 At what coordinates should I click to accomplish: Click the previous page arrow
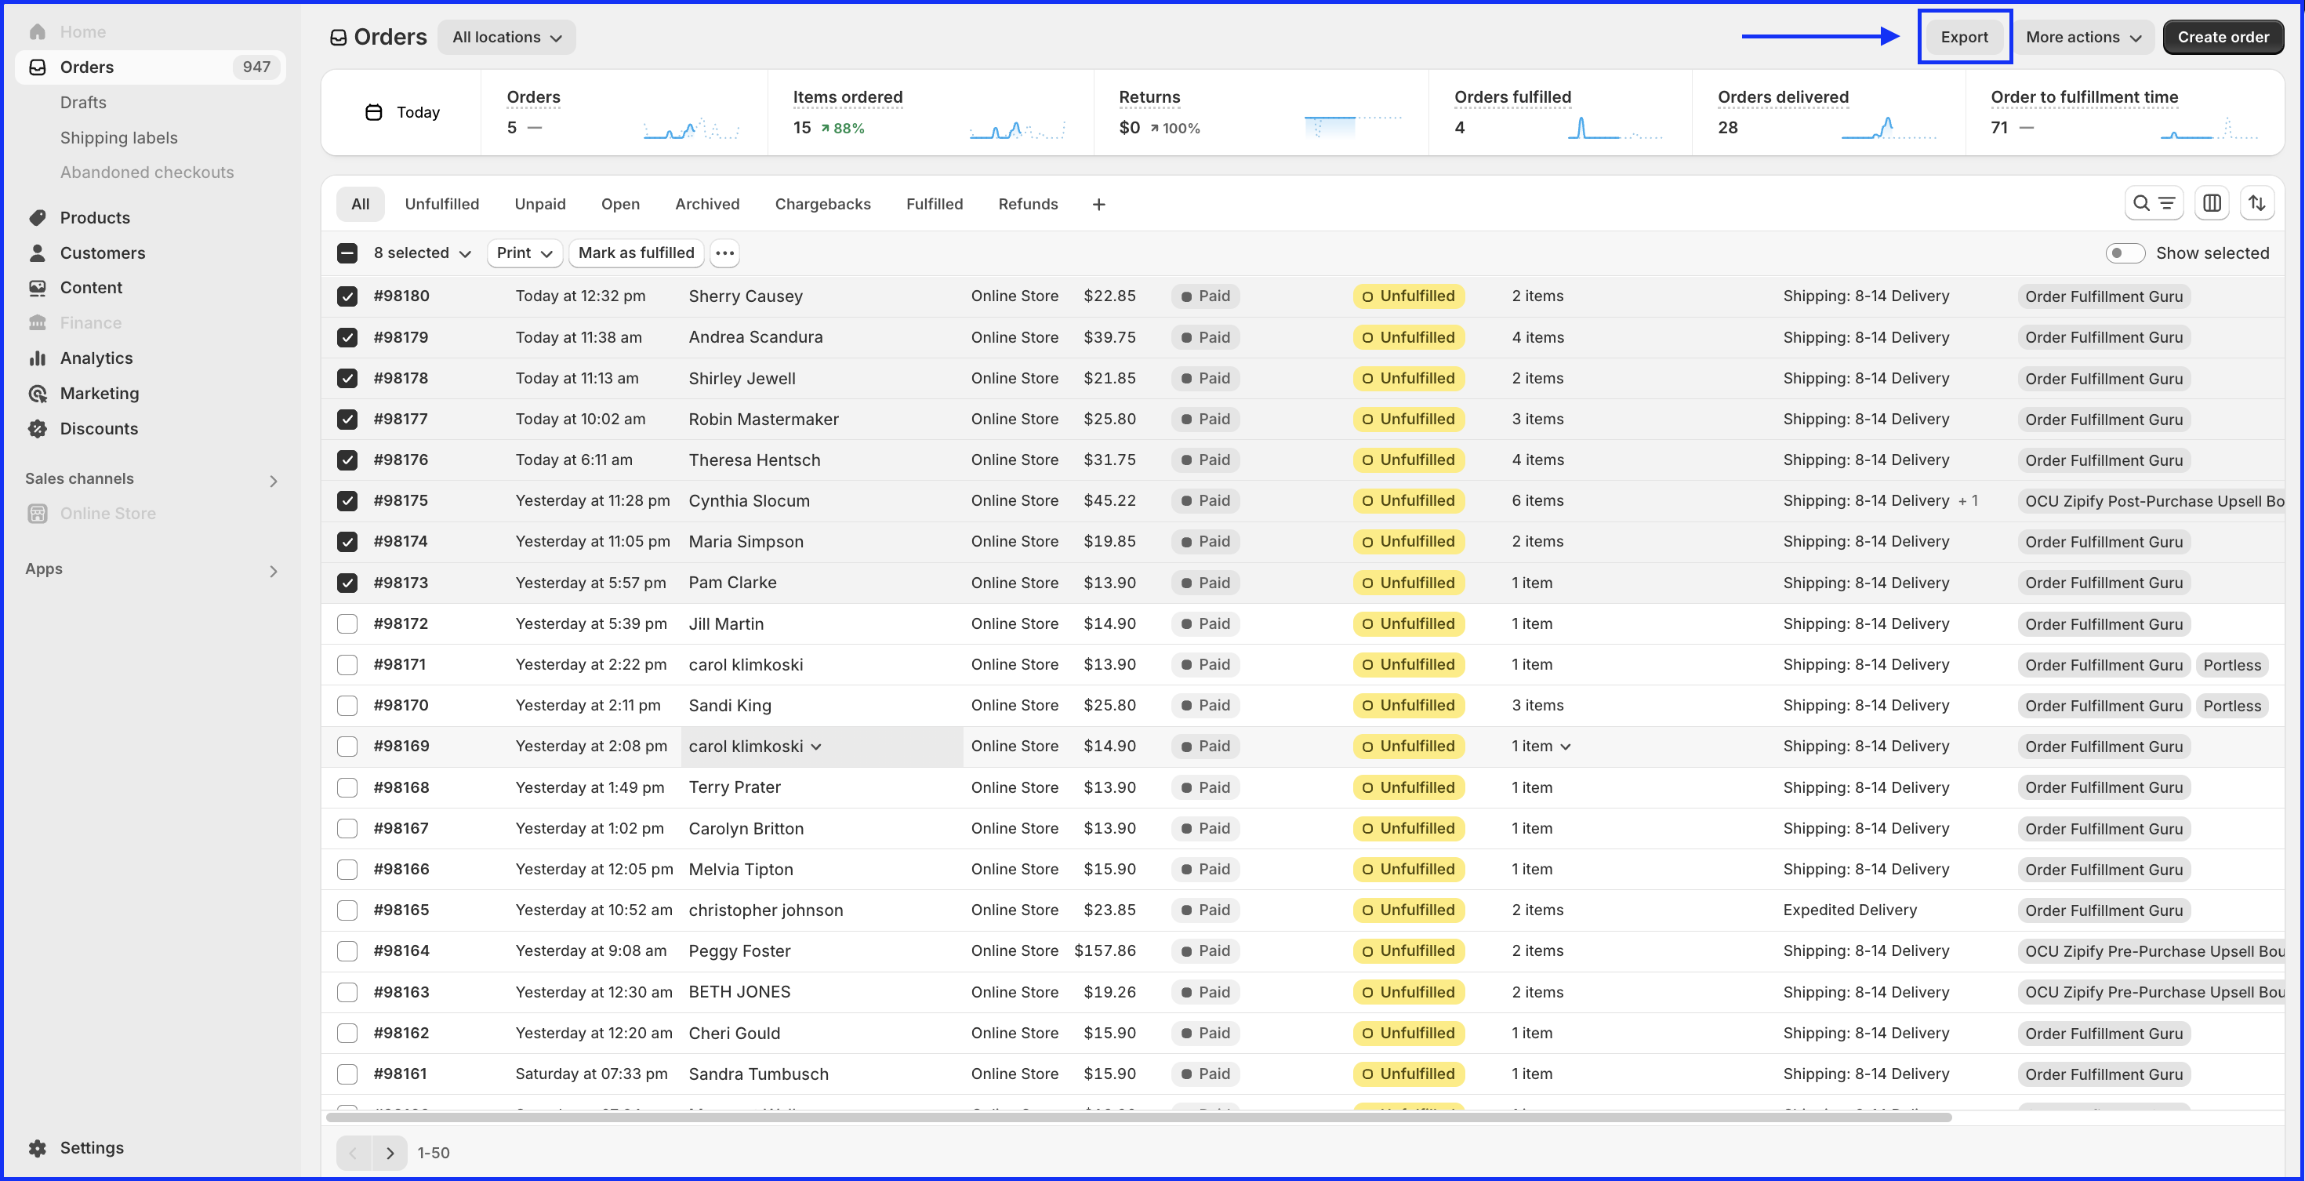(x=354, y=1154)
